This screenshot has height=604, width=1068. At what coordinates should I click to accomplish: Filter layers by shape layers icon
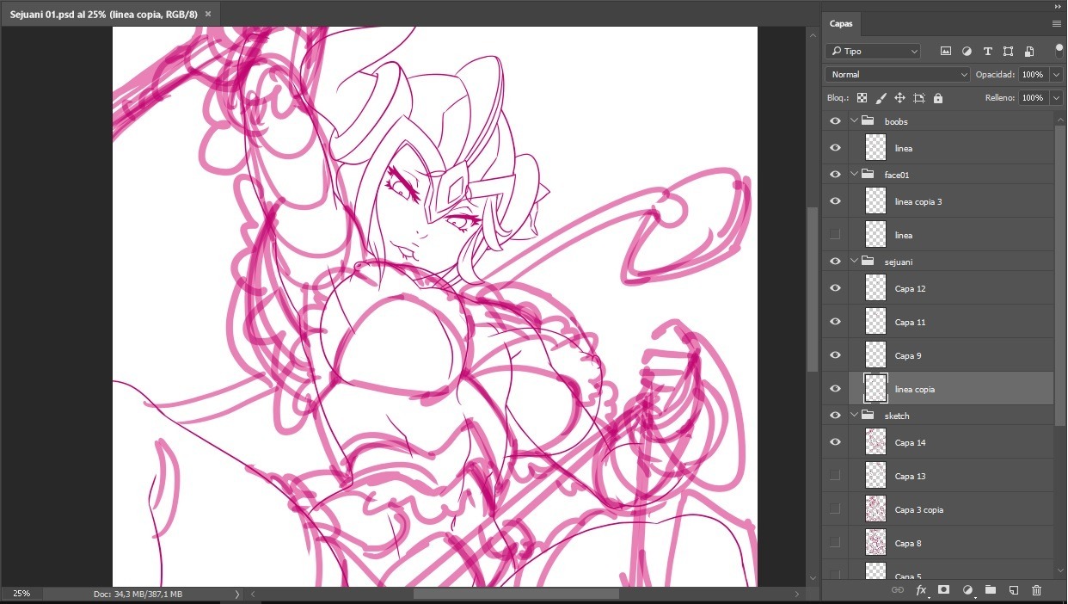pos(1008,52)
